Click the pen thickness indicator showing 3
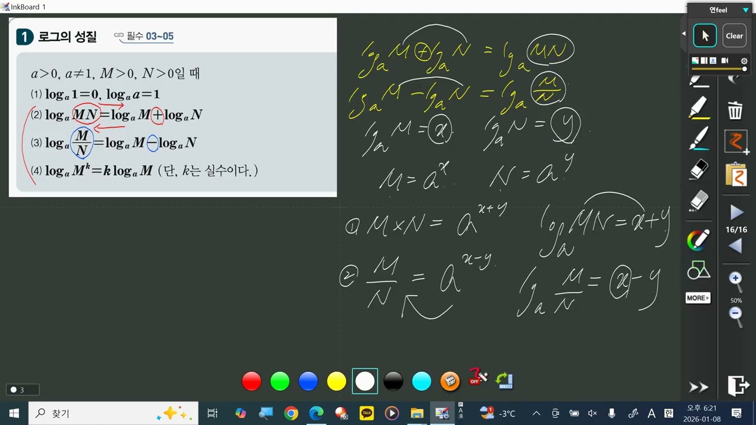Screen dimensions: 756x425 (22, 390)
